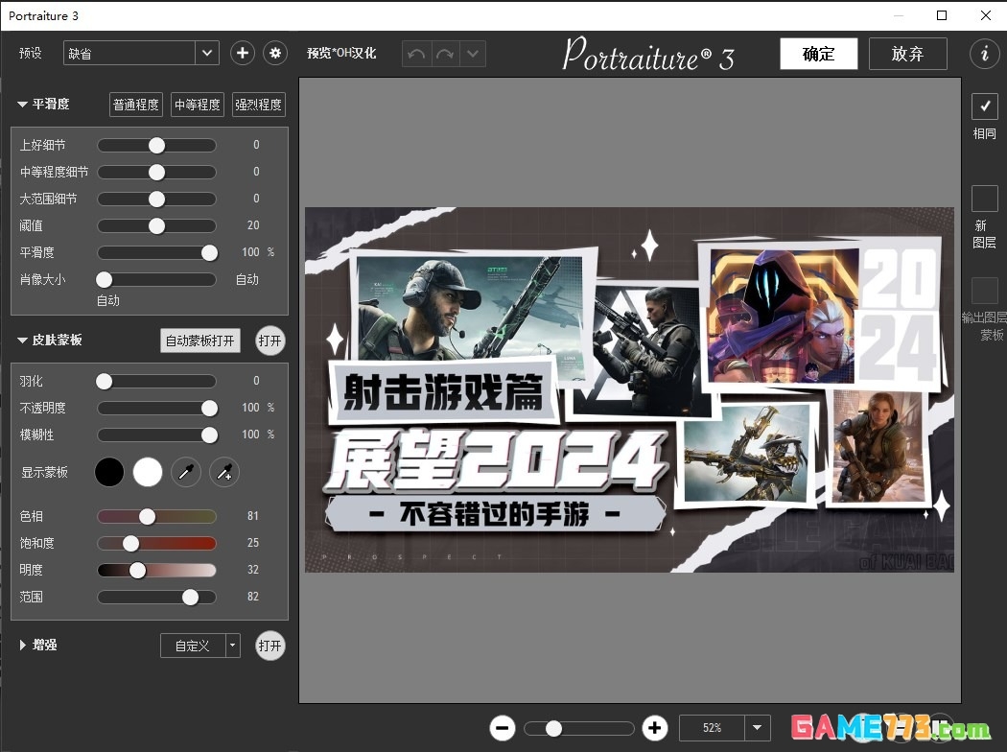The image size is (1007, 752).
Task: Click the 放弃 button
Action: pos(907,54)
